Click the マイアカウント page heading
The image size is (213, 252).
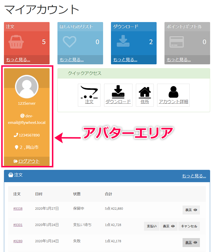[42, 9]
